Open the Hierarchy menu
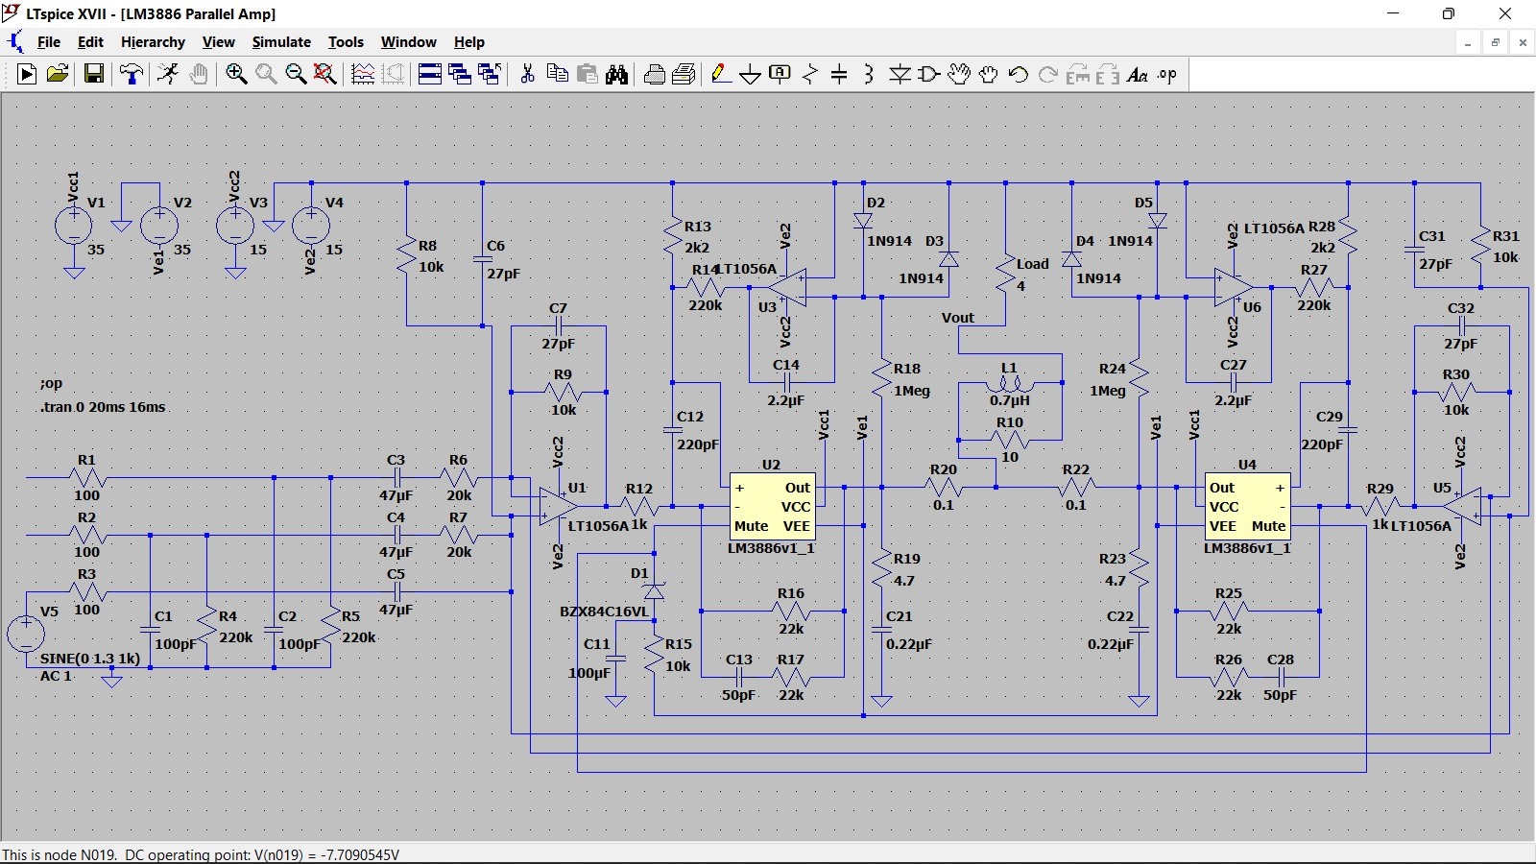The image size is (1536, 864). (153, 42)
